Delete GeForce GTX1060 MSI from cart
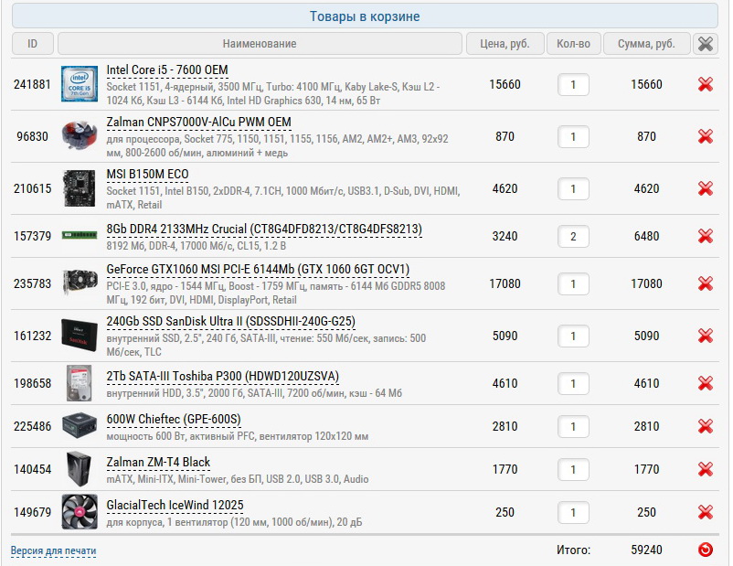 click(x=705, y=284)
